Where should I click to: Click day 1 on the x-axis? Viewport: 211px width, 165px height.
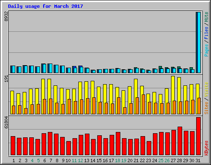pos(14,160)
